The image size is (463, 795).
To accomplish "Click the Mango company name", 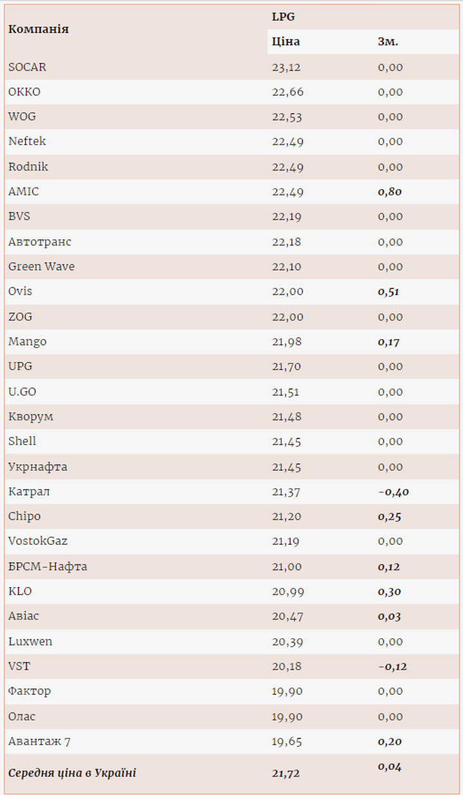I will pyautogui.click(x=27, y=342).
